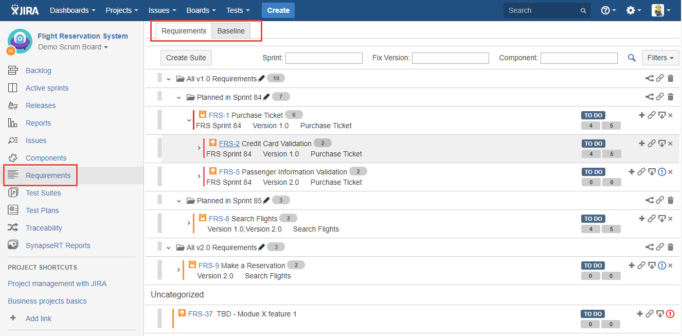Screen dimensions: 682x336
Task: Add child requirement to FRS-1 Purchase Ticket
Action: click(641, 115)
